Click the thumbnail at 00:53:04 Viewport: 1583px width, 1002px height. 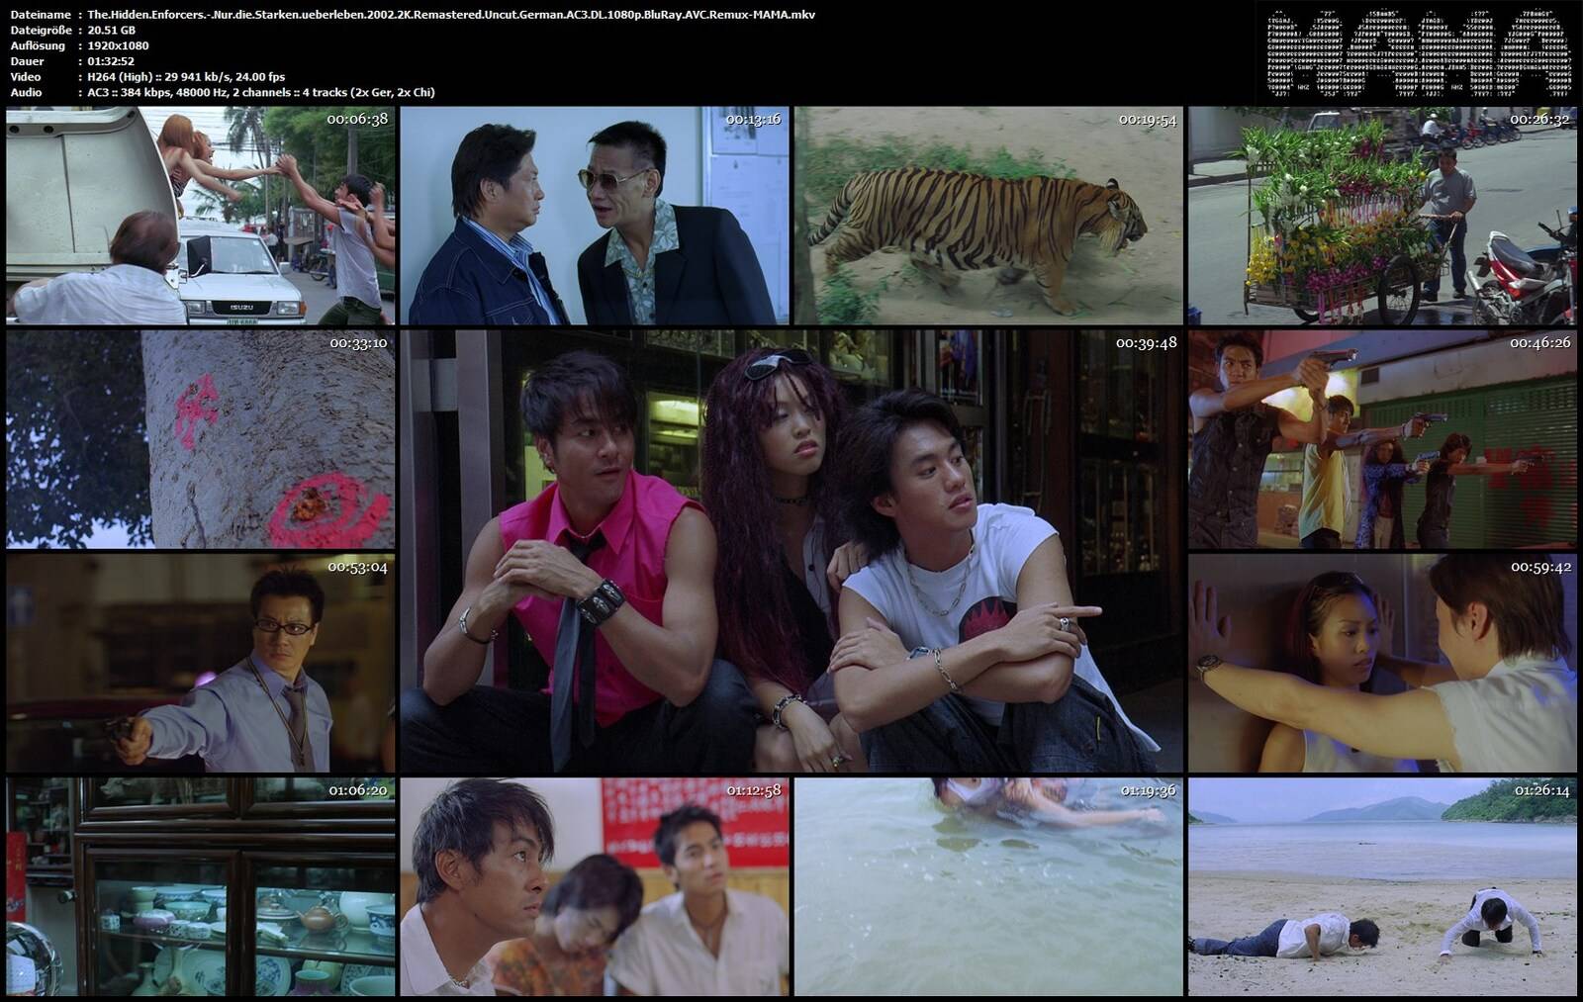click(x=200, y=663)
